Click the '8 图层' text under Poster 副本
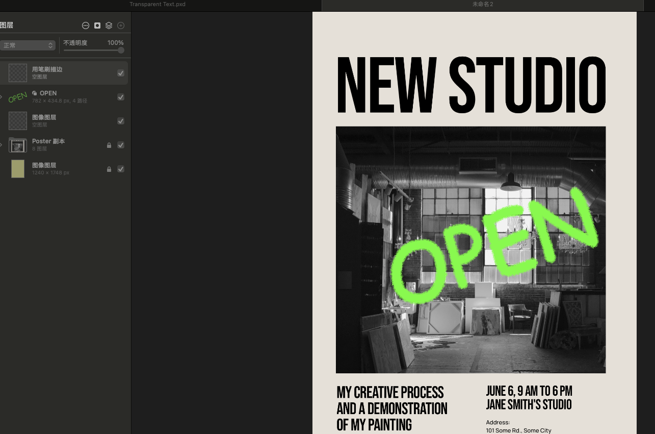 (x=39, y=149)
